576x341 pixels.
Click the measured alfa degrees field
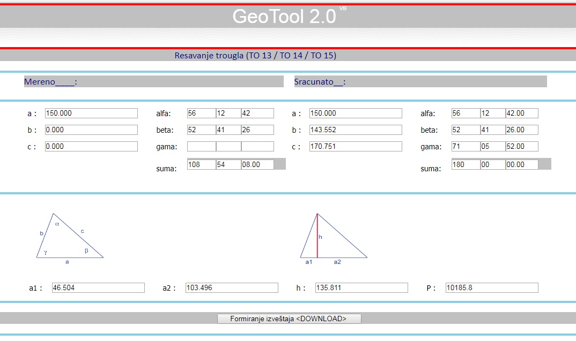(201, 113)
